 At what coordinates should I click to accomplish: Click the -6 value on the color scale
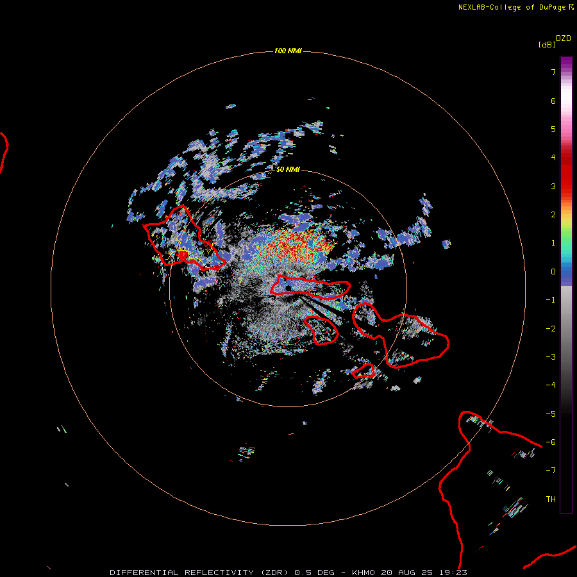tap(551, 442)
